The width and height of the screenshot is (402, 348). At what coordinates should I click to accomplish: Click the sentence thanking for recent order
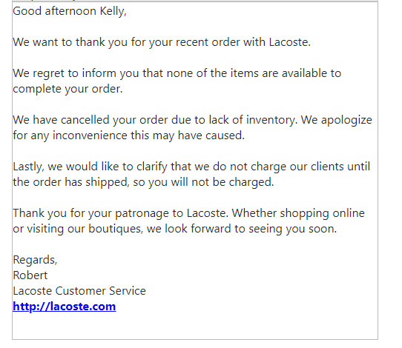pos(162,42)
